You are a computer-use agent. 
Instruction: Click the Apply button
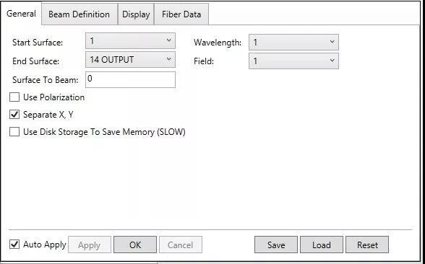click(90, 245)
